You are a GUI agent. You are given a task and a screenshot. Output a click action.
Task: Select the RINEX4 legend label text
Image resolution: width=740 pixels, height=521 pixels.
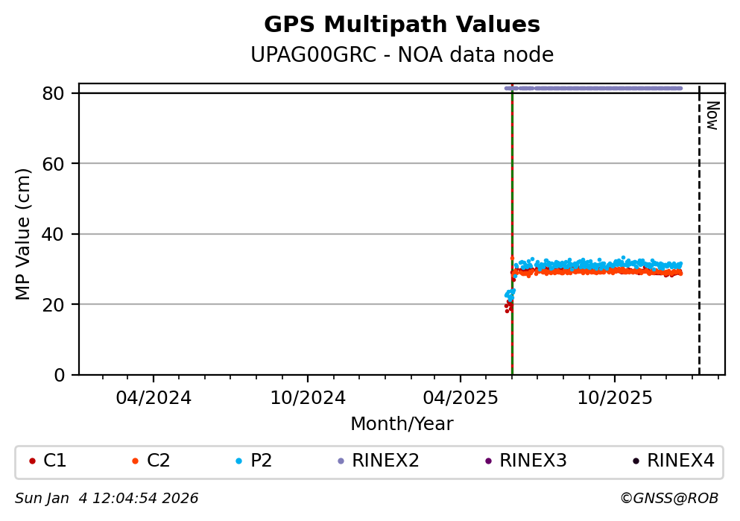point(680,461)
